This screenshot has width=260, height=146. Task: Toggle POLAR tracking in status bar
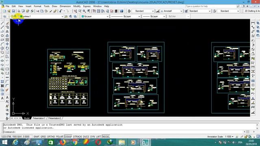point(60,137)
